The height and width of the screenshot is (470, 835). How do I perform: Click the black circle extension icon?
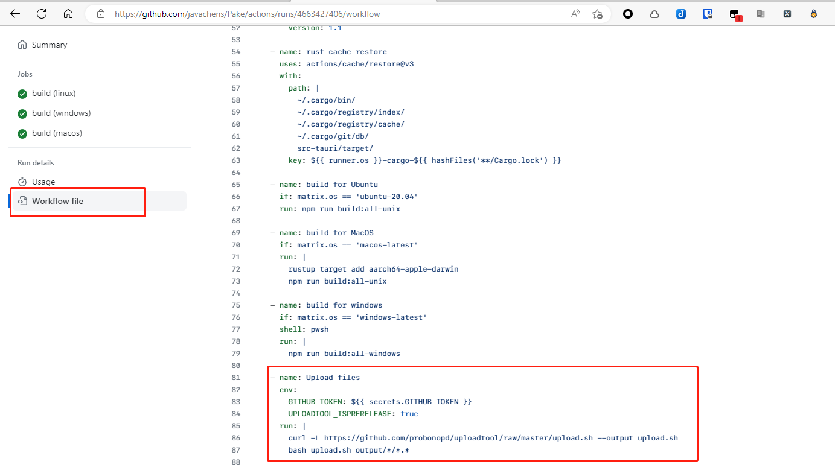[x=628, y=14]
